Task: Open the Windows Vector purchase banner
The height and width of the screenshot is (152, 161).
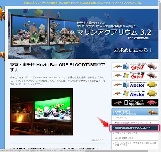Action: coord(135,94)
